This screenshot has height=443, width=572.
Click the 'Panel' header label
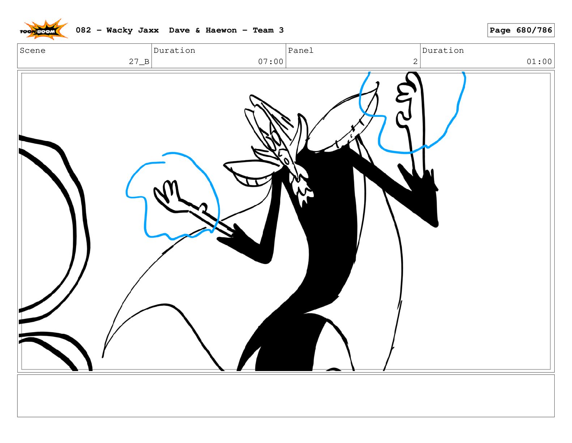pyautogui.click(x=300, y=51)
